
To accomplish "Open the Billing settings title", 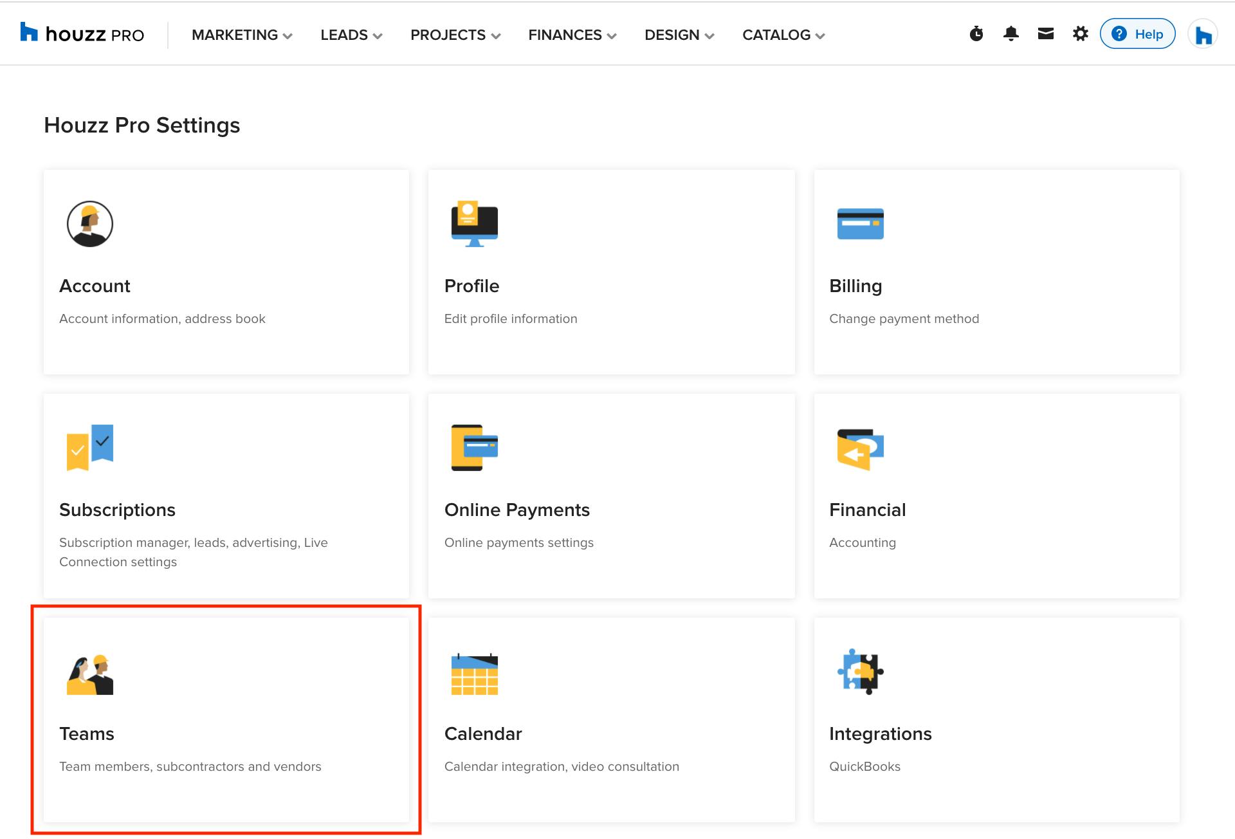I will pos(855,286).
